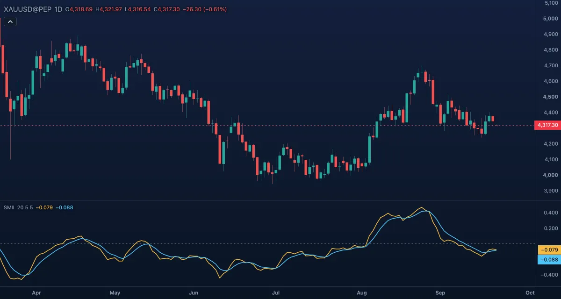Select the SMII 20 5 5 indicator legend

(x=18, y=207)
